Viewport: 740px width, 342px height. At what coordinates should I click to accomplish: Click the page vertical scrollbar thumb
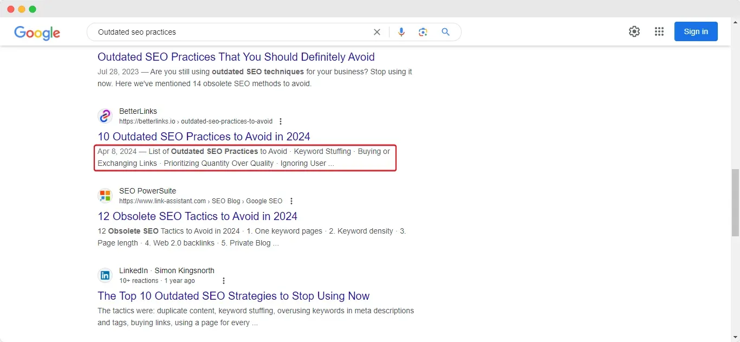pyautogui.click(x=735, y=203)
